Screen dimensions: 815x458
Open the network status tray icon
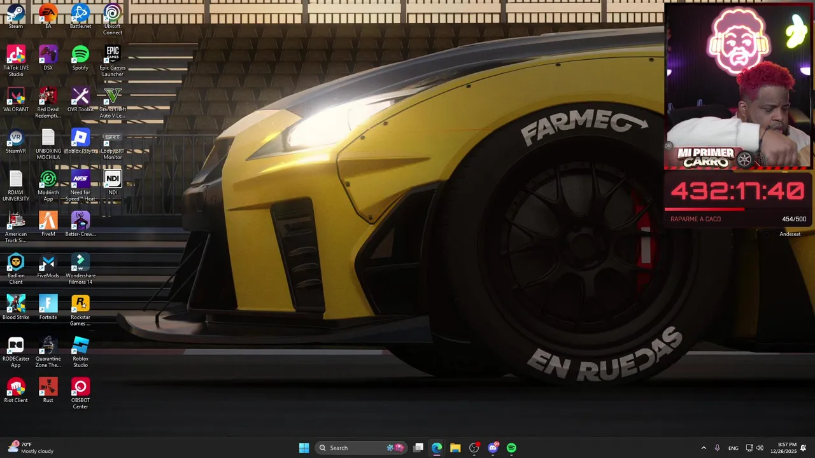(749, 448)
